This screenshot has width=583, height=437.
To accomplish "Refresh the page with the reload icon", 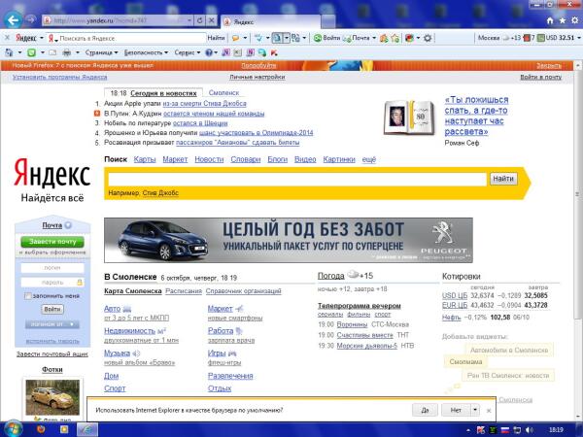I will pos(198,19).
